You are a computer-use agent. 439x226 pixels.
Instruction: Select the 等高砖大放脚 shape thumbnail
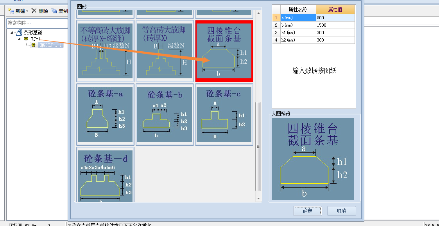pyautogui.click(x=165, y=51)
